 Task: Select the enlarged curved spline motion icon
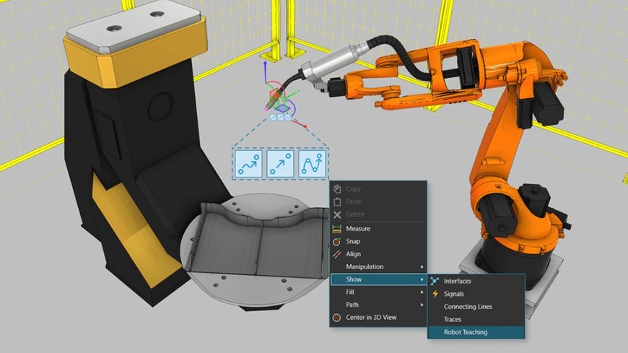coord(313,163)
